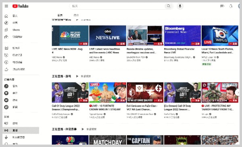The width and height of the screenshot is (242, 147).
Task: Open '[Co-Stream] Call Of Duty League' title
Action: coord(177,107)
